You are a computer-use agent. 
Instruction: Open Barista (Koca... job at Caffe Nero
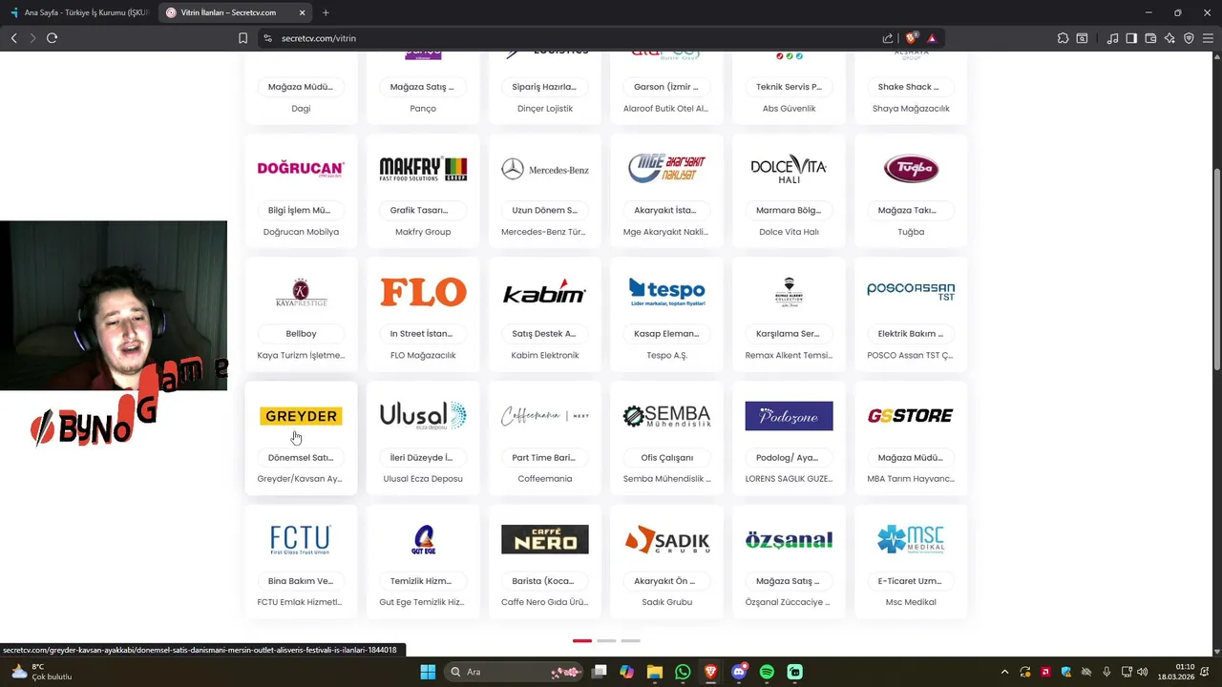(x=545, y=581)
